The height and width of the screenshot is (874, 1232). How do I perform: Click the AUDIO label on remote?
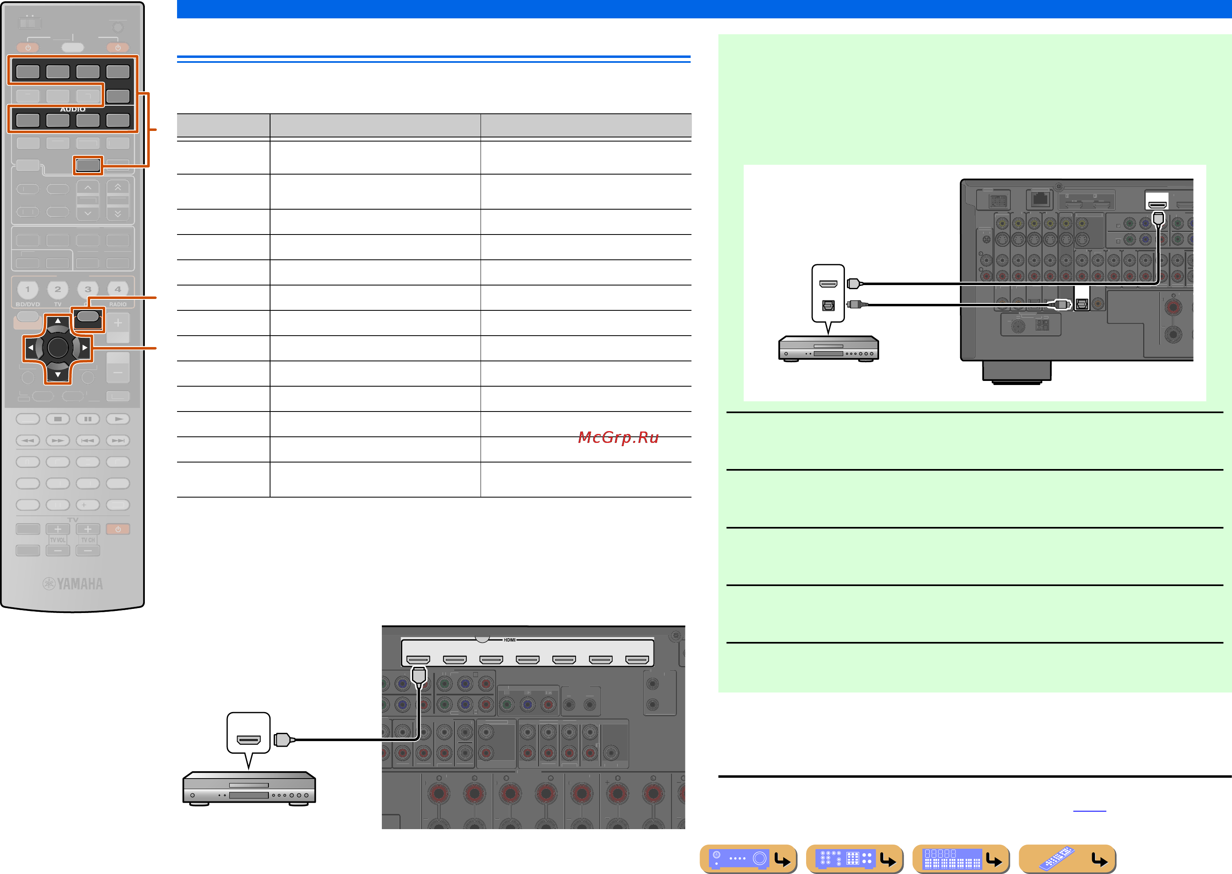[x=73, y=109]
